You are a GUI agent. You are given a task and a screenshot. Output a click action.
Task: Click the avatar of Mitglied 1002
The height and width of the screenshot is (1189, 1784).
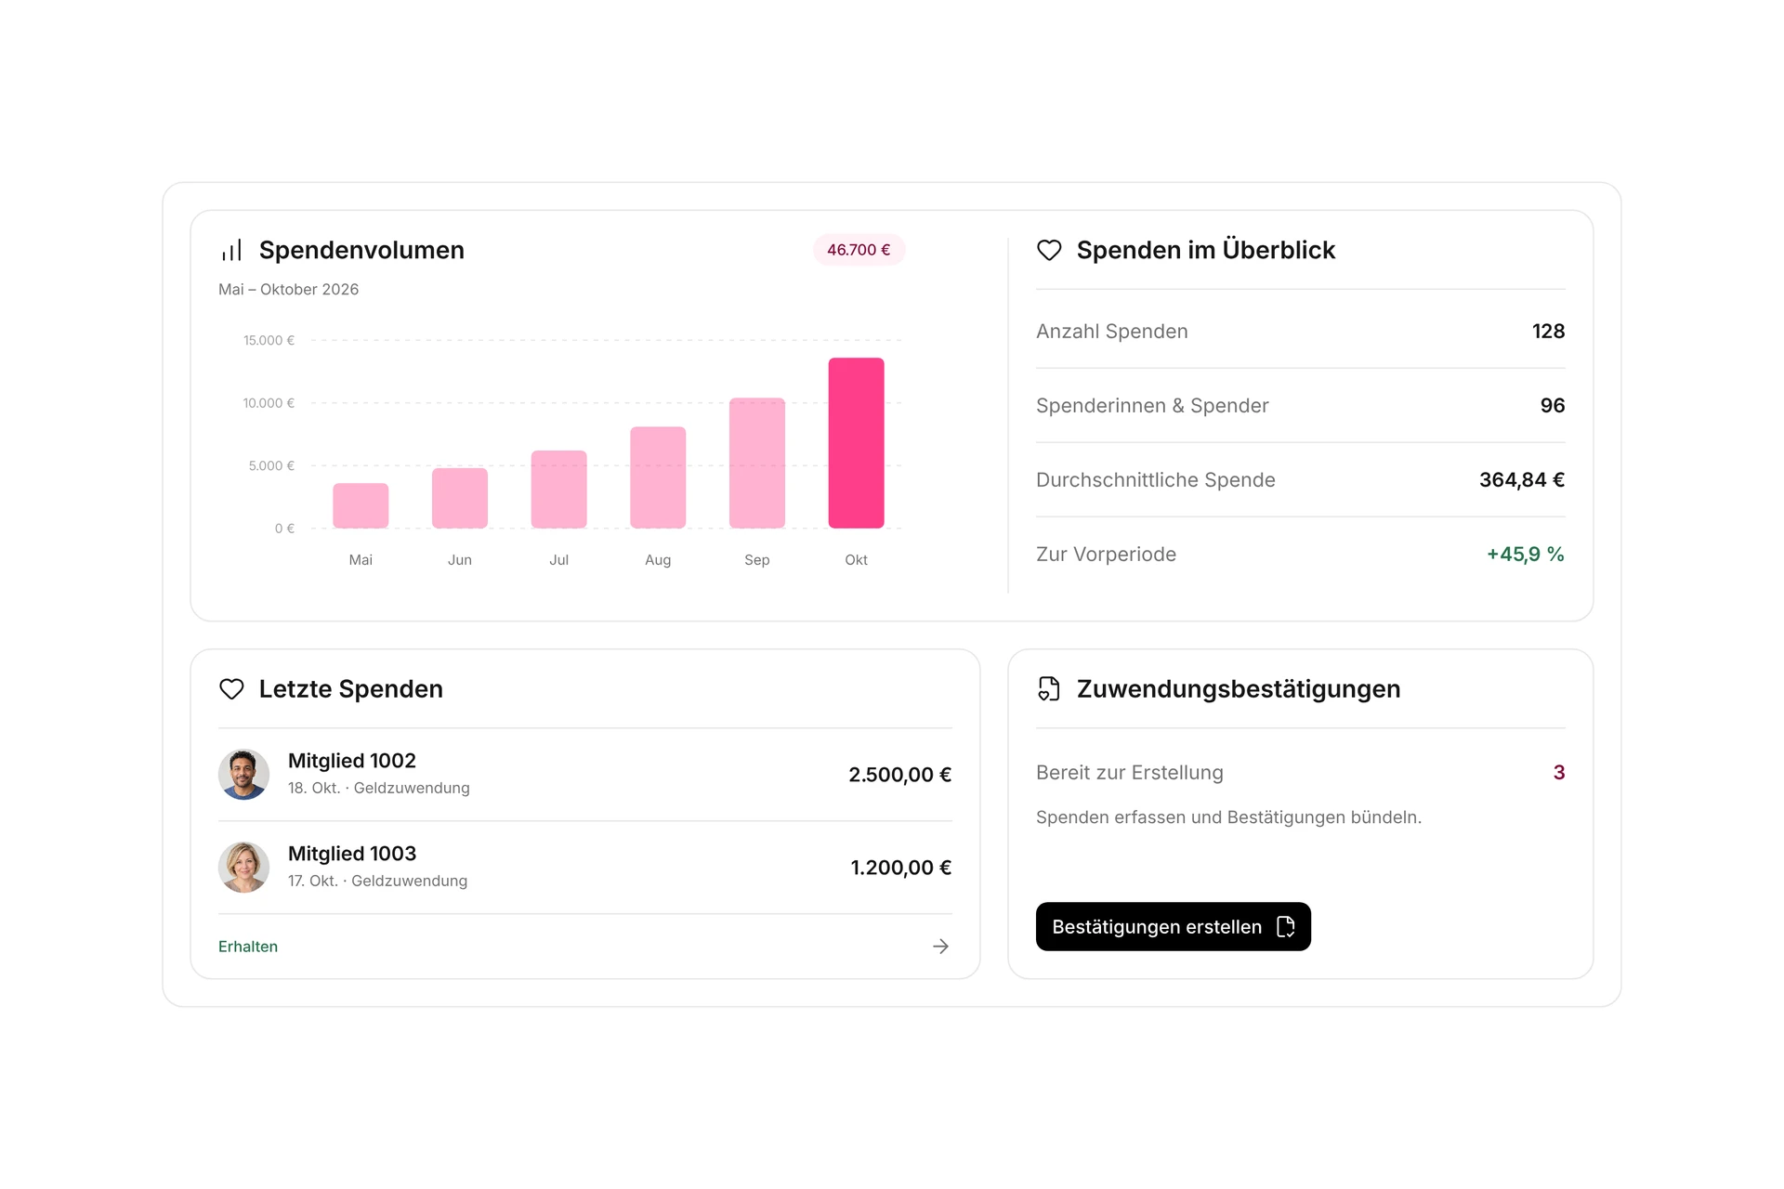tap(243, 775)
